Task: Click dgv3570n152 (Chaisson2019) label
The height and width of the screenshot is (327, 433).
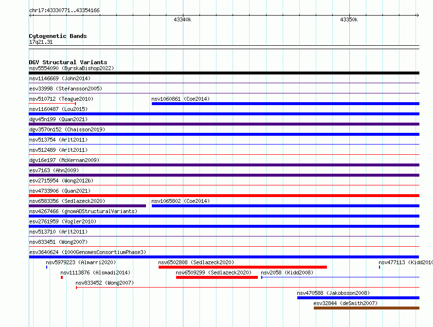Action: [67, 129]
